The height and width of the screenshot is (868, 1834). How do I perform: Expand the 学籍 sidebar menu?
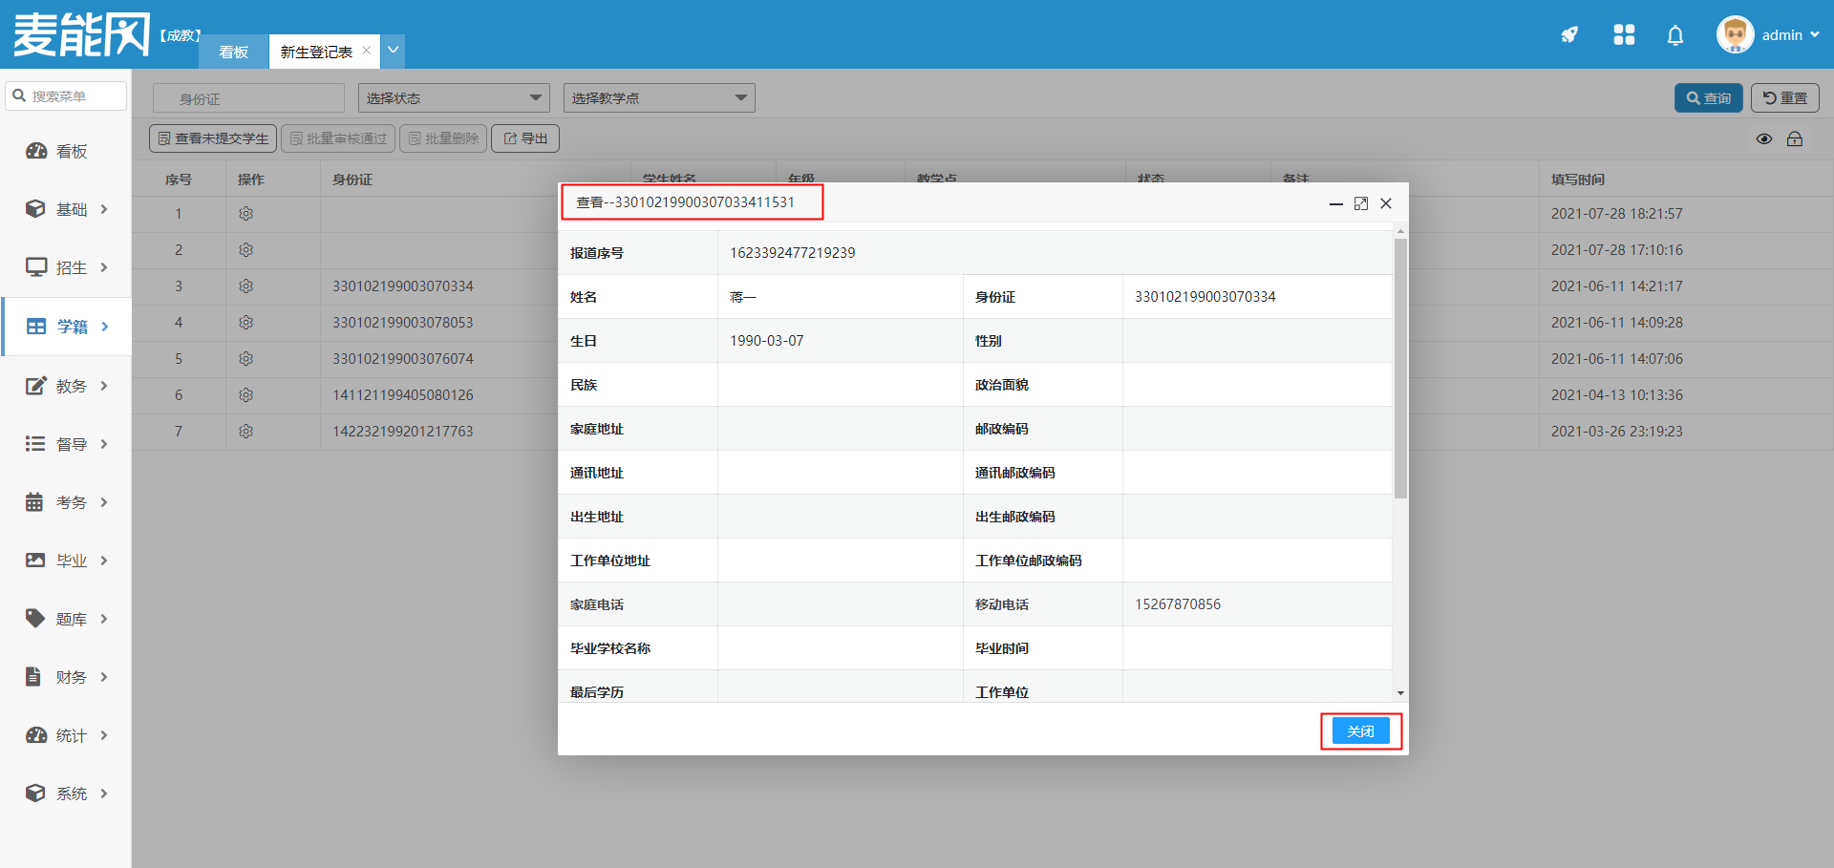[67, 327]
